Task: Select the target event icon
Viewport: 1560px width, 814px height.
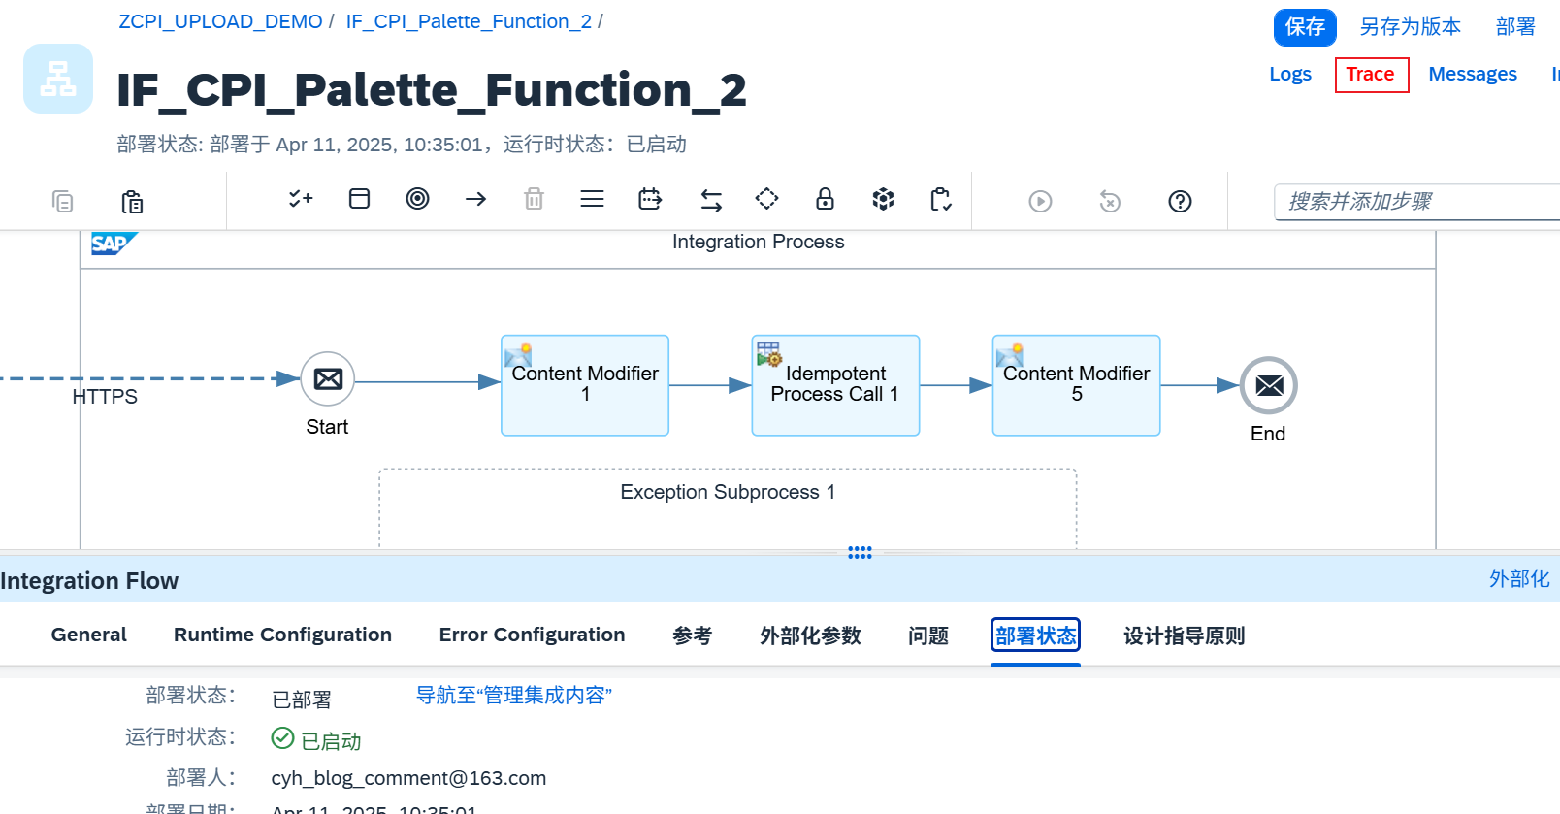Action: pyautogui.click(x=417, y=199)
